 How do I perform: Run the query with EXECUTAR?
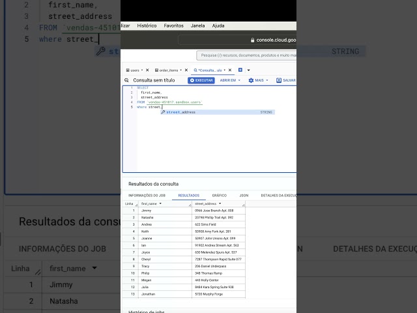201,80
